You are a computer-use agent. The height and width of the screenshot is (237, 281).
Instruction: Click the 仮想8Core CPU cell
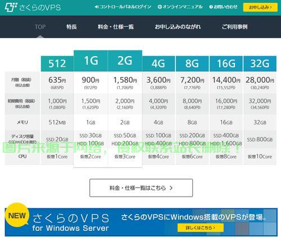click(226, 157)
